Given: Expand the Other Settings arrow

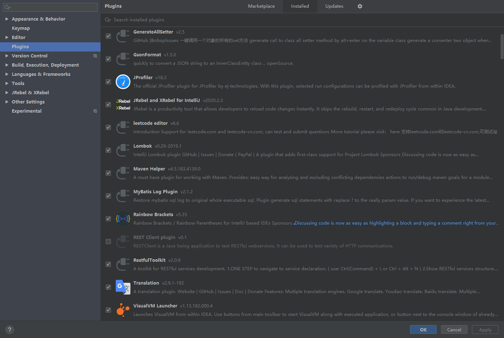Looking at the screenshot, I should (7, 102).
